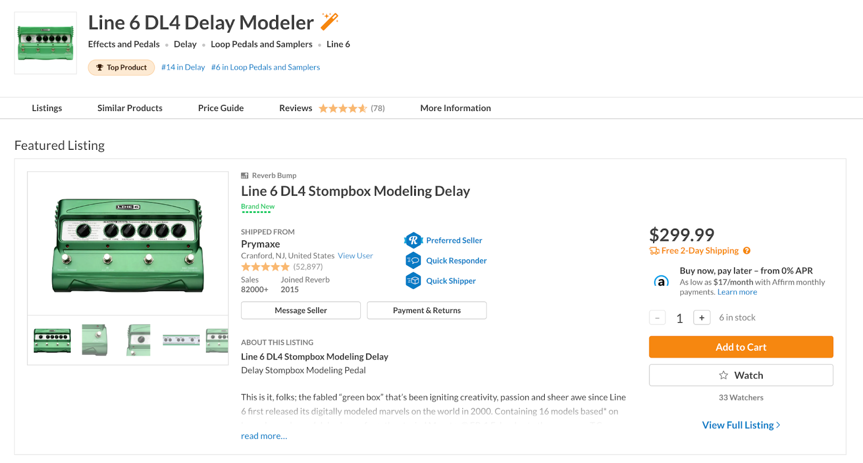863x463 pixels.
Task: Open View Full Listing chevron link
Action: tap(741, 425)
